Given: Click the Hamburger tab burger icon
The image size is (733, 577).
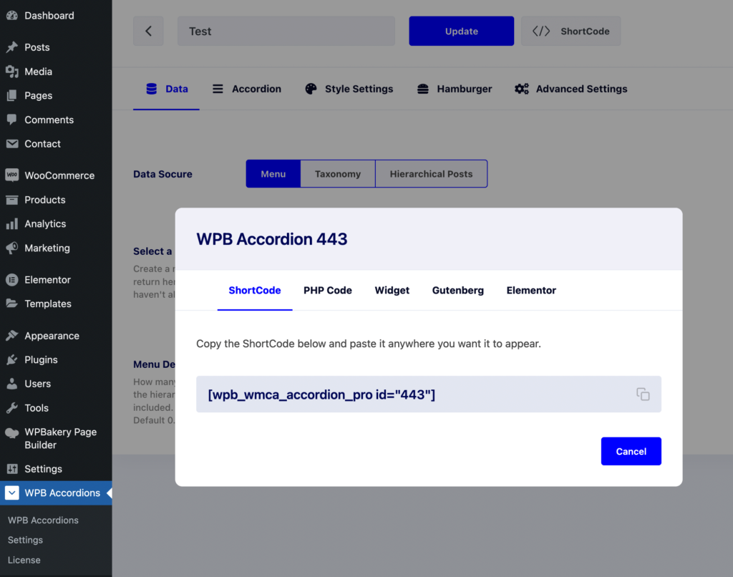Looking at the screenshot, I should (422, 89).
